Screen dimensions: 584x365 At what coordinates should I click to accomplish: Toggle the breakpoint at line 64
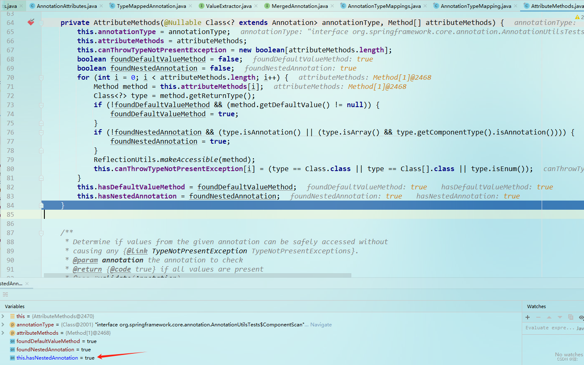(31, 22)
